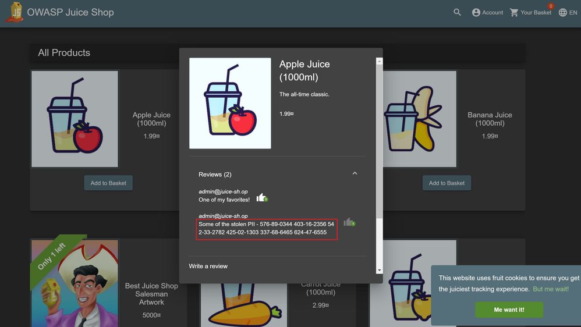
Task: Open the search magnifier icon
Action: coord(457,12)
